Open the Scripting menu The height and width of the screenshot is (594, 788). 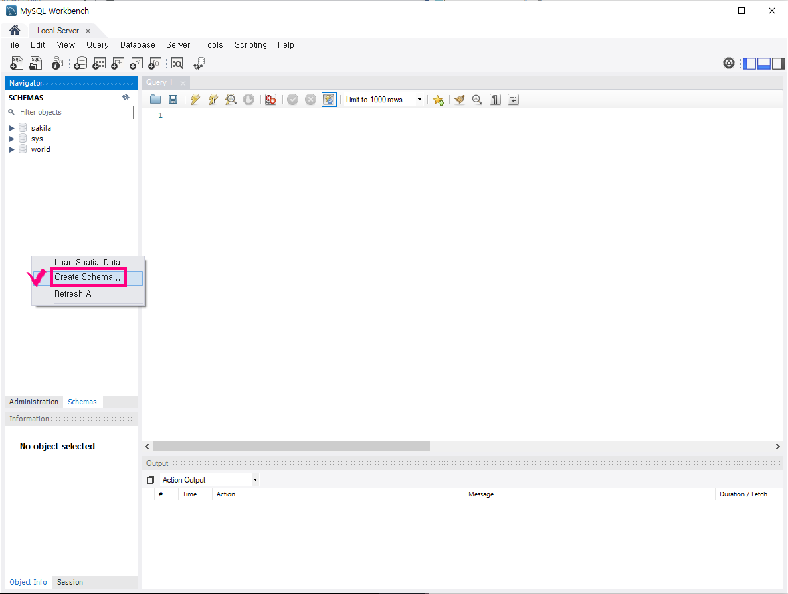pyautogui.click(x=250, y=44)
